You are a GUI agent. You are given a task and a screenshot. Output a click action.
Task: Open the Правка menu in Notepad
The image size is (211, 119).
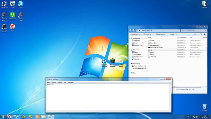pyautogui.click(x=54, y=82)
